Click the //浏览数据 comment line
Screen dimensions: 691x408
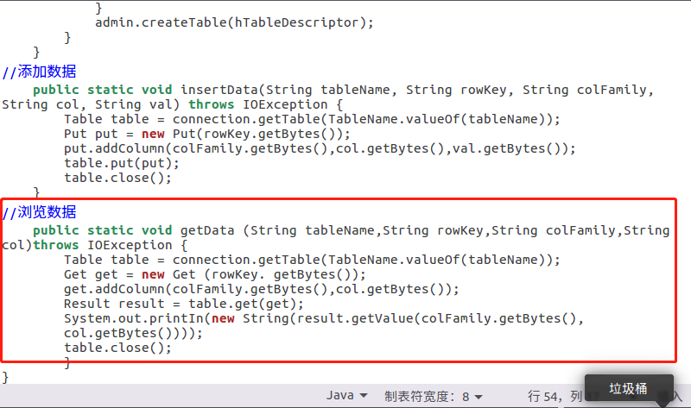click(39, 212)
